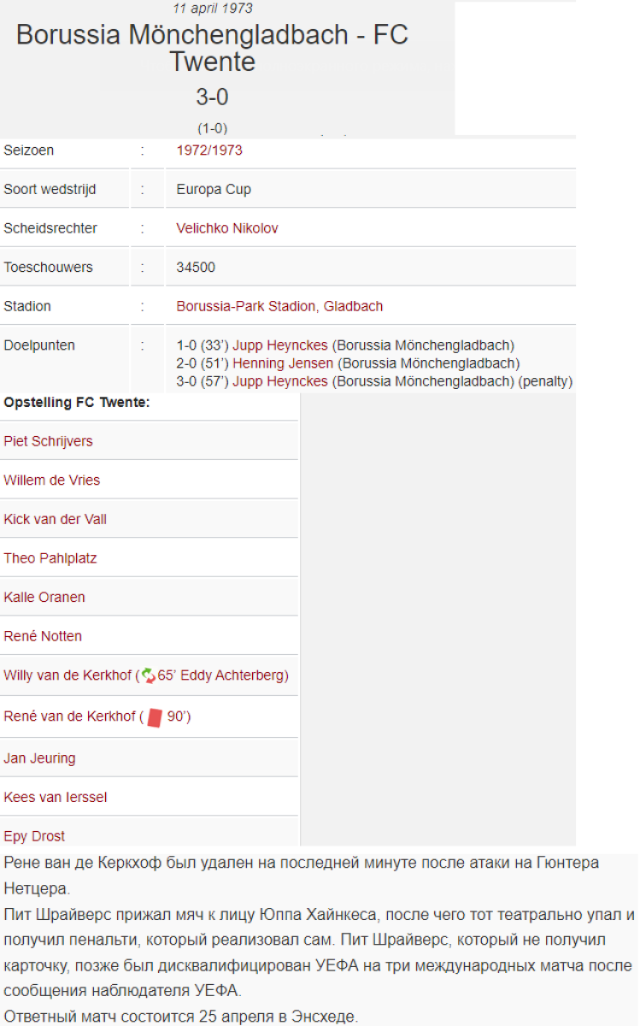Screen dimensions: 640x1026
Task: Go to Willem de Vries player page
Action: pyautogui.click(x=51, y=481)
